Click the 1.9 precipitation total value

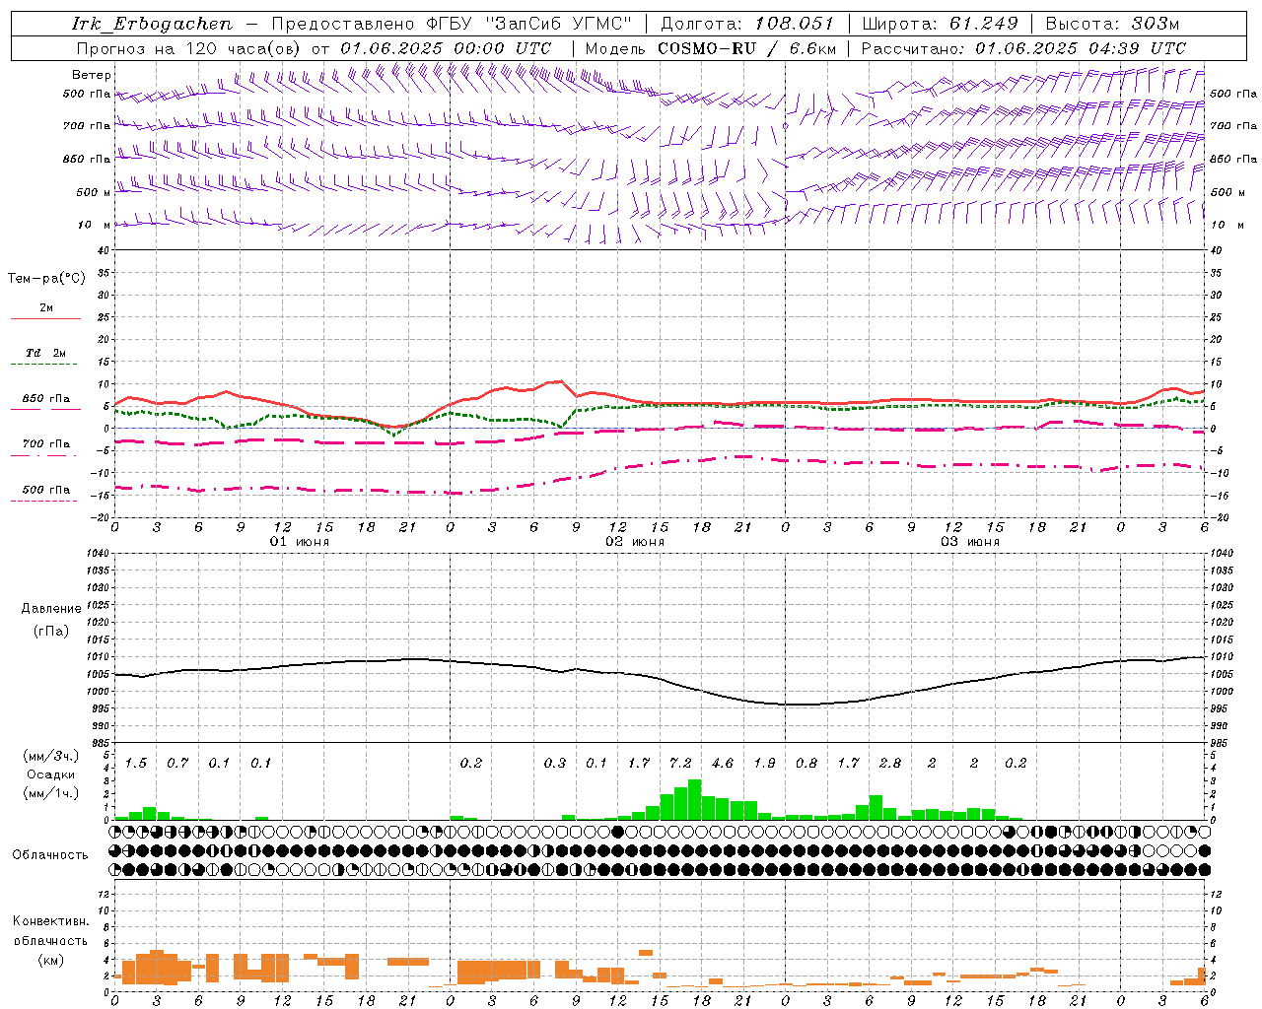click(x=764, y=764)
